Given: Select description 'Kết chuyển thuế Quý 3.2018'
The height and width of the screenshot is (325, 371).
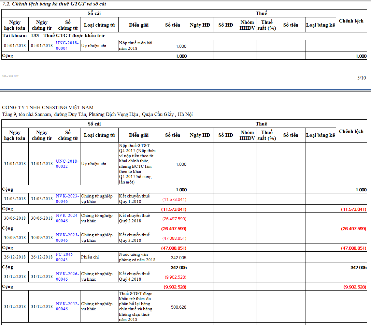Looking at the screenshot, I should pyautogui.click(x=134, y=237).
